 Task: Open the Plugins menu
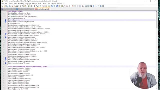click(53, 4)
